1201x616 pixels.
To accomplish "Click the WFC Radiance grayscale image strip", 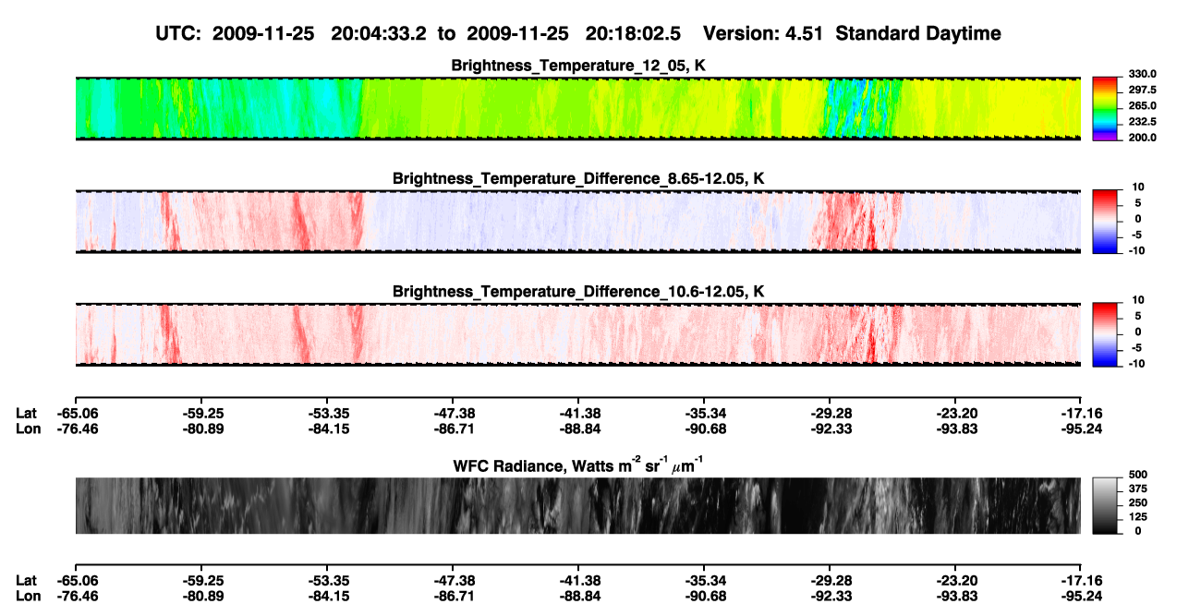I will tap(578, 505).
